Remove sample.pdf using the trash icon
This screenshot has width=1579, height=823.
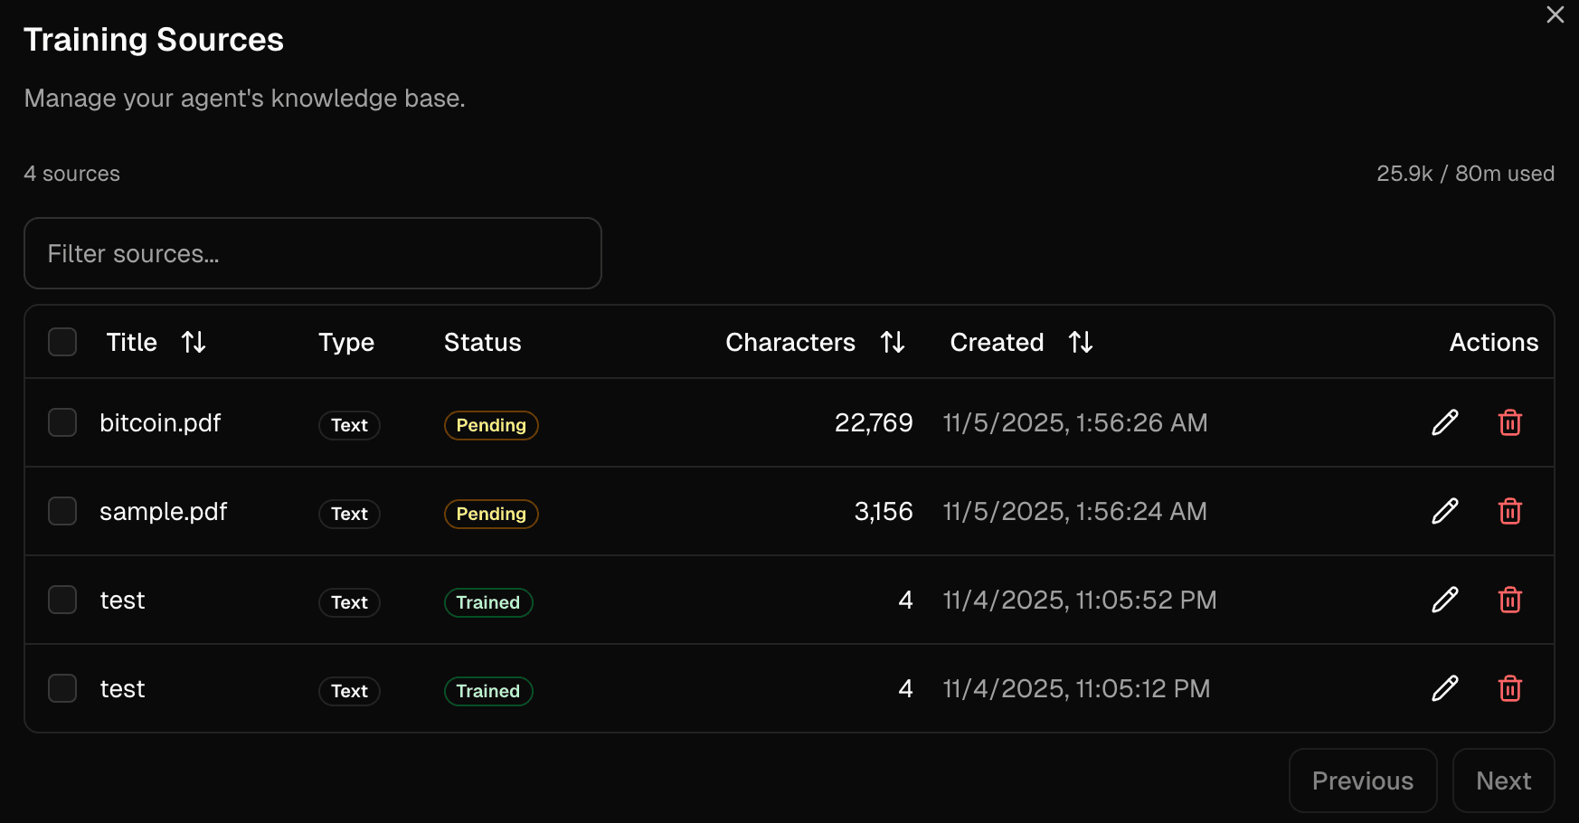[x=1509, y=511]
